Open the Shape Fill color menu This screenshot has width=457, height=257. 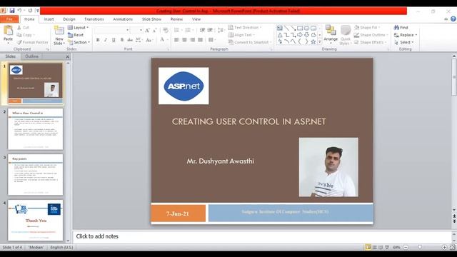point(367,28)
